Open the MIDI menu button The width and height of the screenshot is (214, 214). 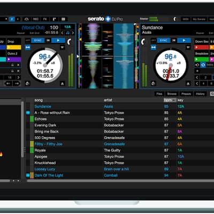click(186, 19)
